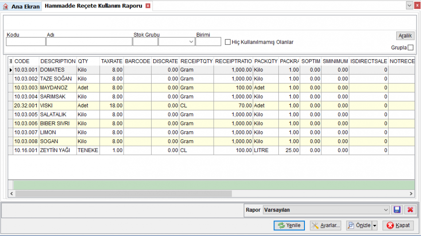
Task: Sort by the DESCRIPTION column header
Action: point(58,61)
